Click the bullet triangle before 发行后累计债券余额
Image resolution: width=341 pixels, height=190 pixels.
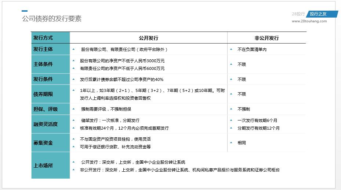(73, 79)
